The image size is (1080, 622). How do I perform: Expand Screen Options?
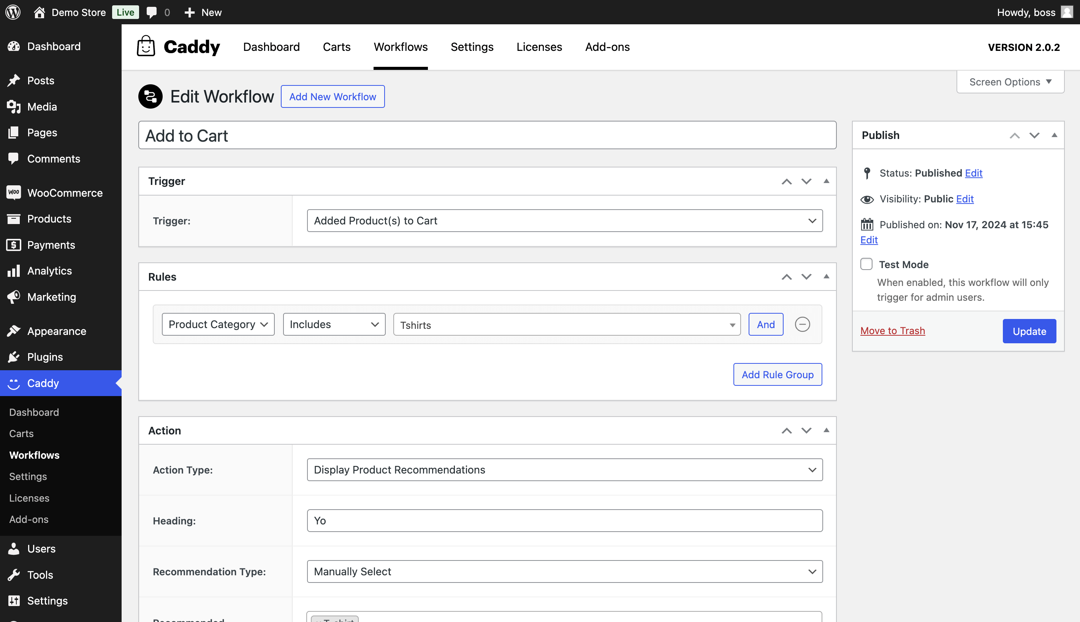point(1010,82)
